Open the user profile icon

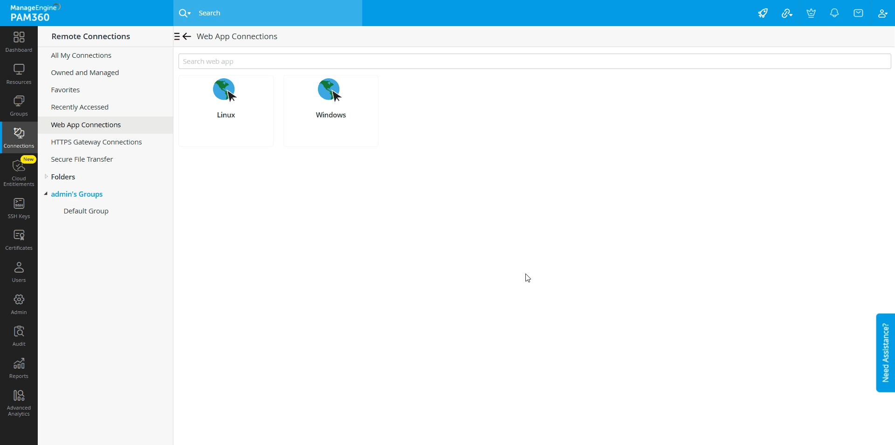coord(883,13)
